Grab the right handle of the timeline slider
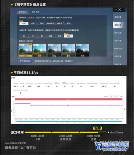This screenshot has width=134, height=155. tap(122, 121)
